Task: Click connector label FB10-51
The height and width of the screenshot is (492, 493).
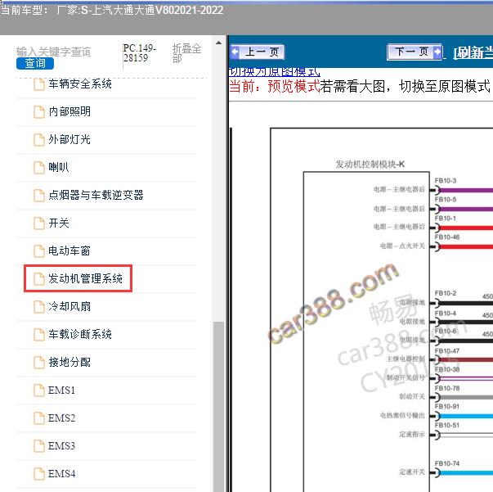Action: pos(447,425)
